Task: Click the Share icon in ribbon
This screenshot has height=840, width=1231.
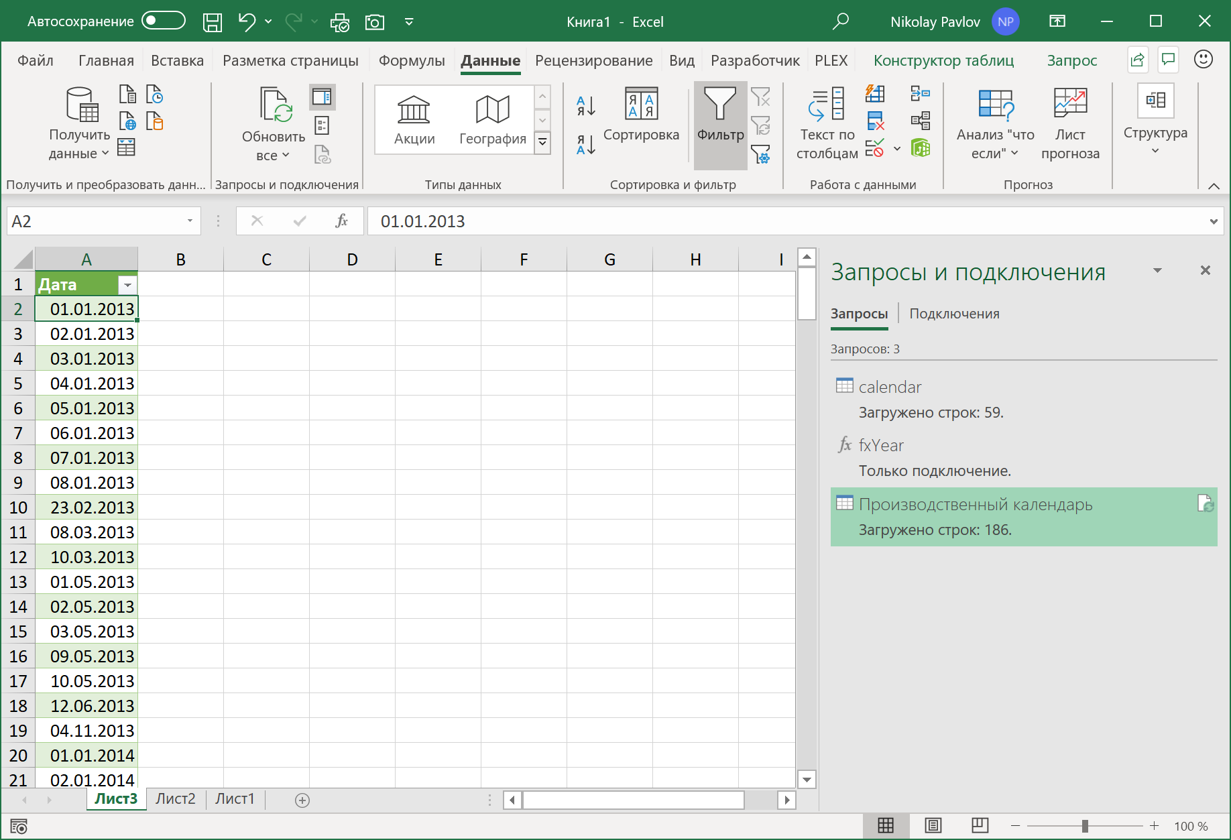Action: coord(1137,60)
